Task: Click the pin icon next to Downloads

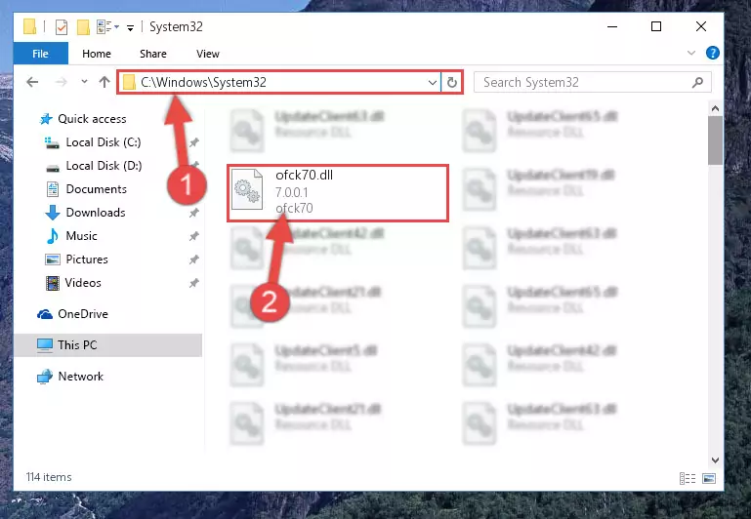Action: (194, 213)
